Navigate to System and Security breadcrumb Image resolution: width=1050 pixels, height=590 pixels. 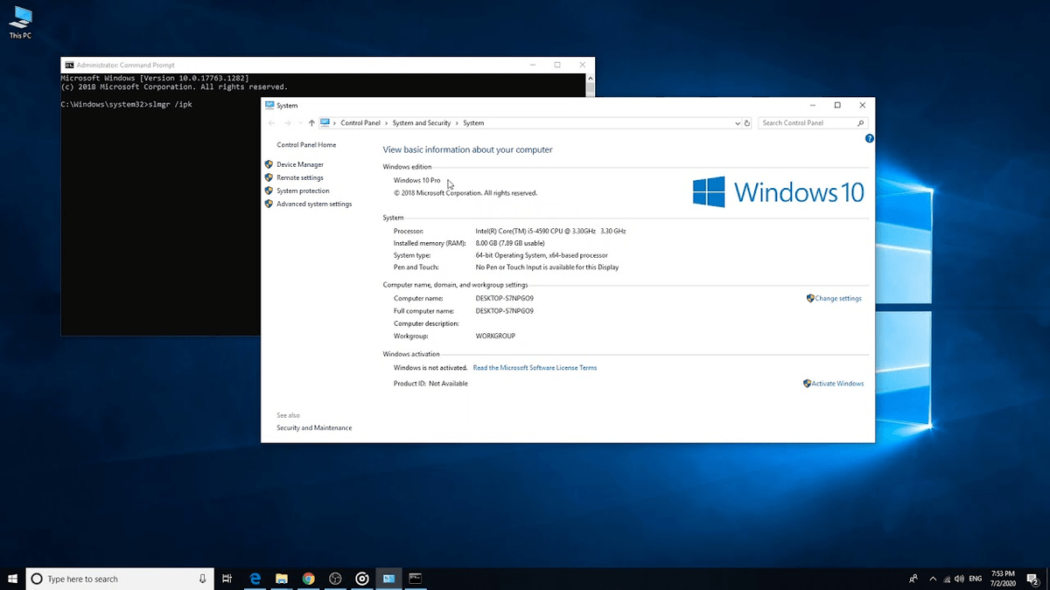coord(423,123)
